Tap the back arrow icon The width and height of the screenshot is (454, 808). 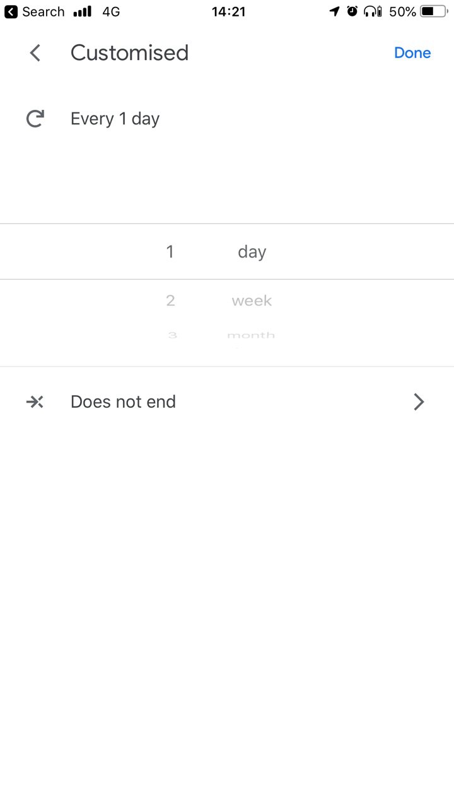pos(35,53)
